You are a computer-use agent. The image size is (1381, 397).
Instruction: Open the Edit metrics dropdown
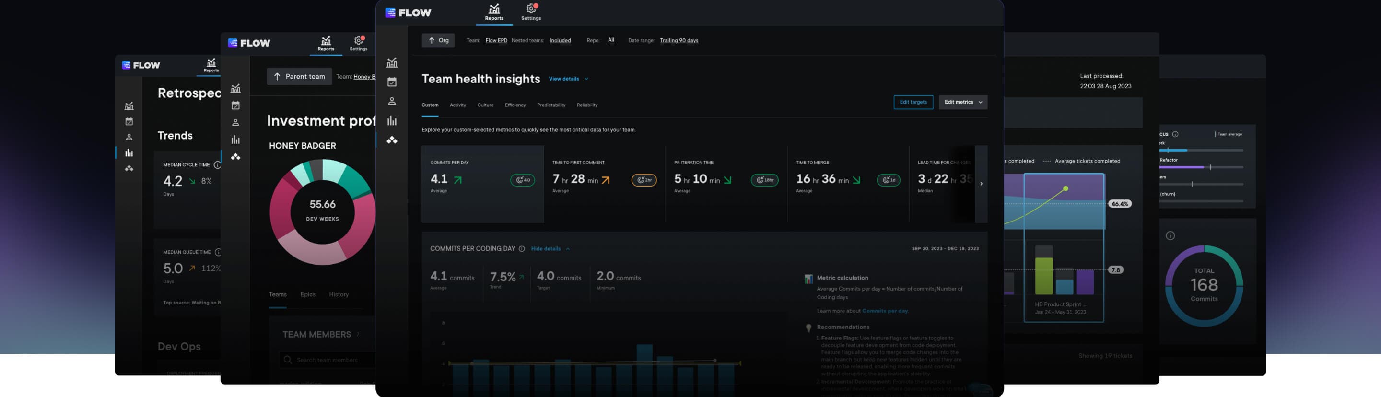tap(962, 102)
